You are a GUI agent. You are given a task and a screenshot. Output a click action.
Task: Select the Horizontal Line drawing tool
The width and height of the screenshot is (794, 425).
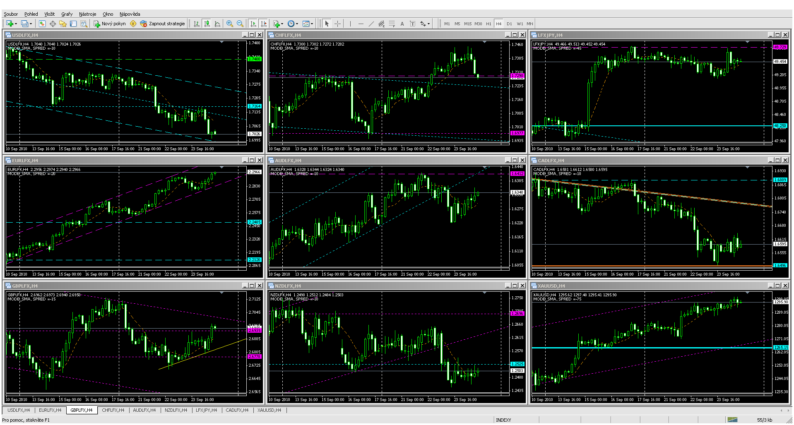361,24
